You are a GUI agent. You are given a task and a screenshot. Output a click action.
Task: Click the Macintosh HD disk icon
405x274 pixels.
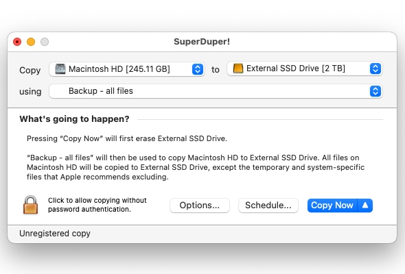pos(60,69)
